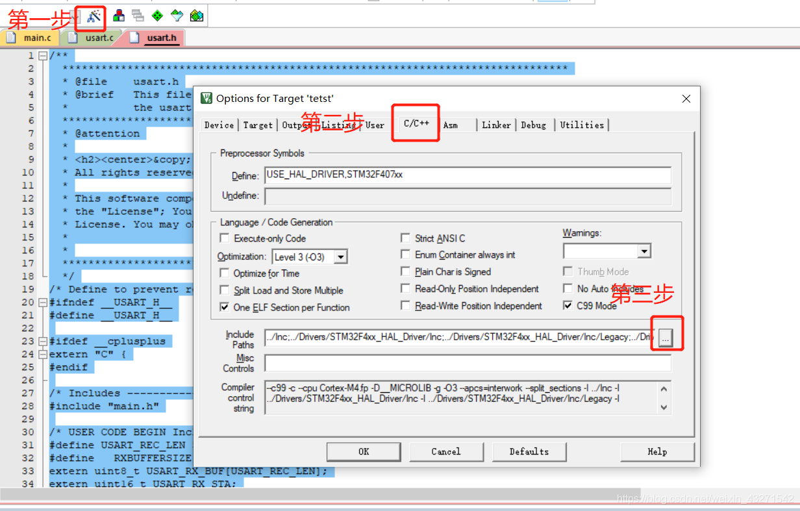Click code line 'extern "C" {'
800x511 pixels.
[x=88, y=355]
